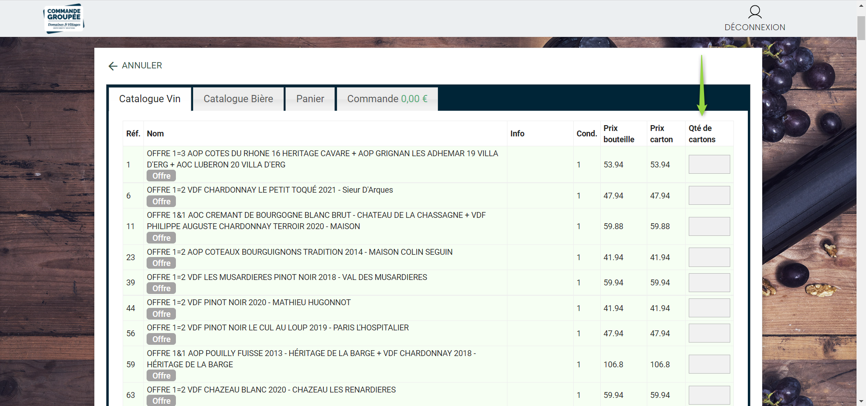Image resolution: width=866 pixels, height=406 pixels.
Task: Click quantity field for Chardonnay Le Petit Toqué
Action: (x=709, y=195)
